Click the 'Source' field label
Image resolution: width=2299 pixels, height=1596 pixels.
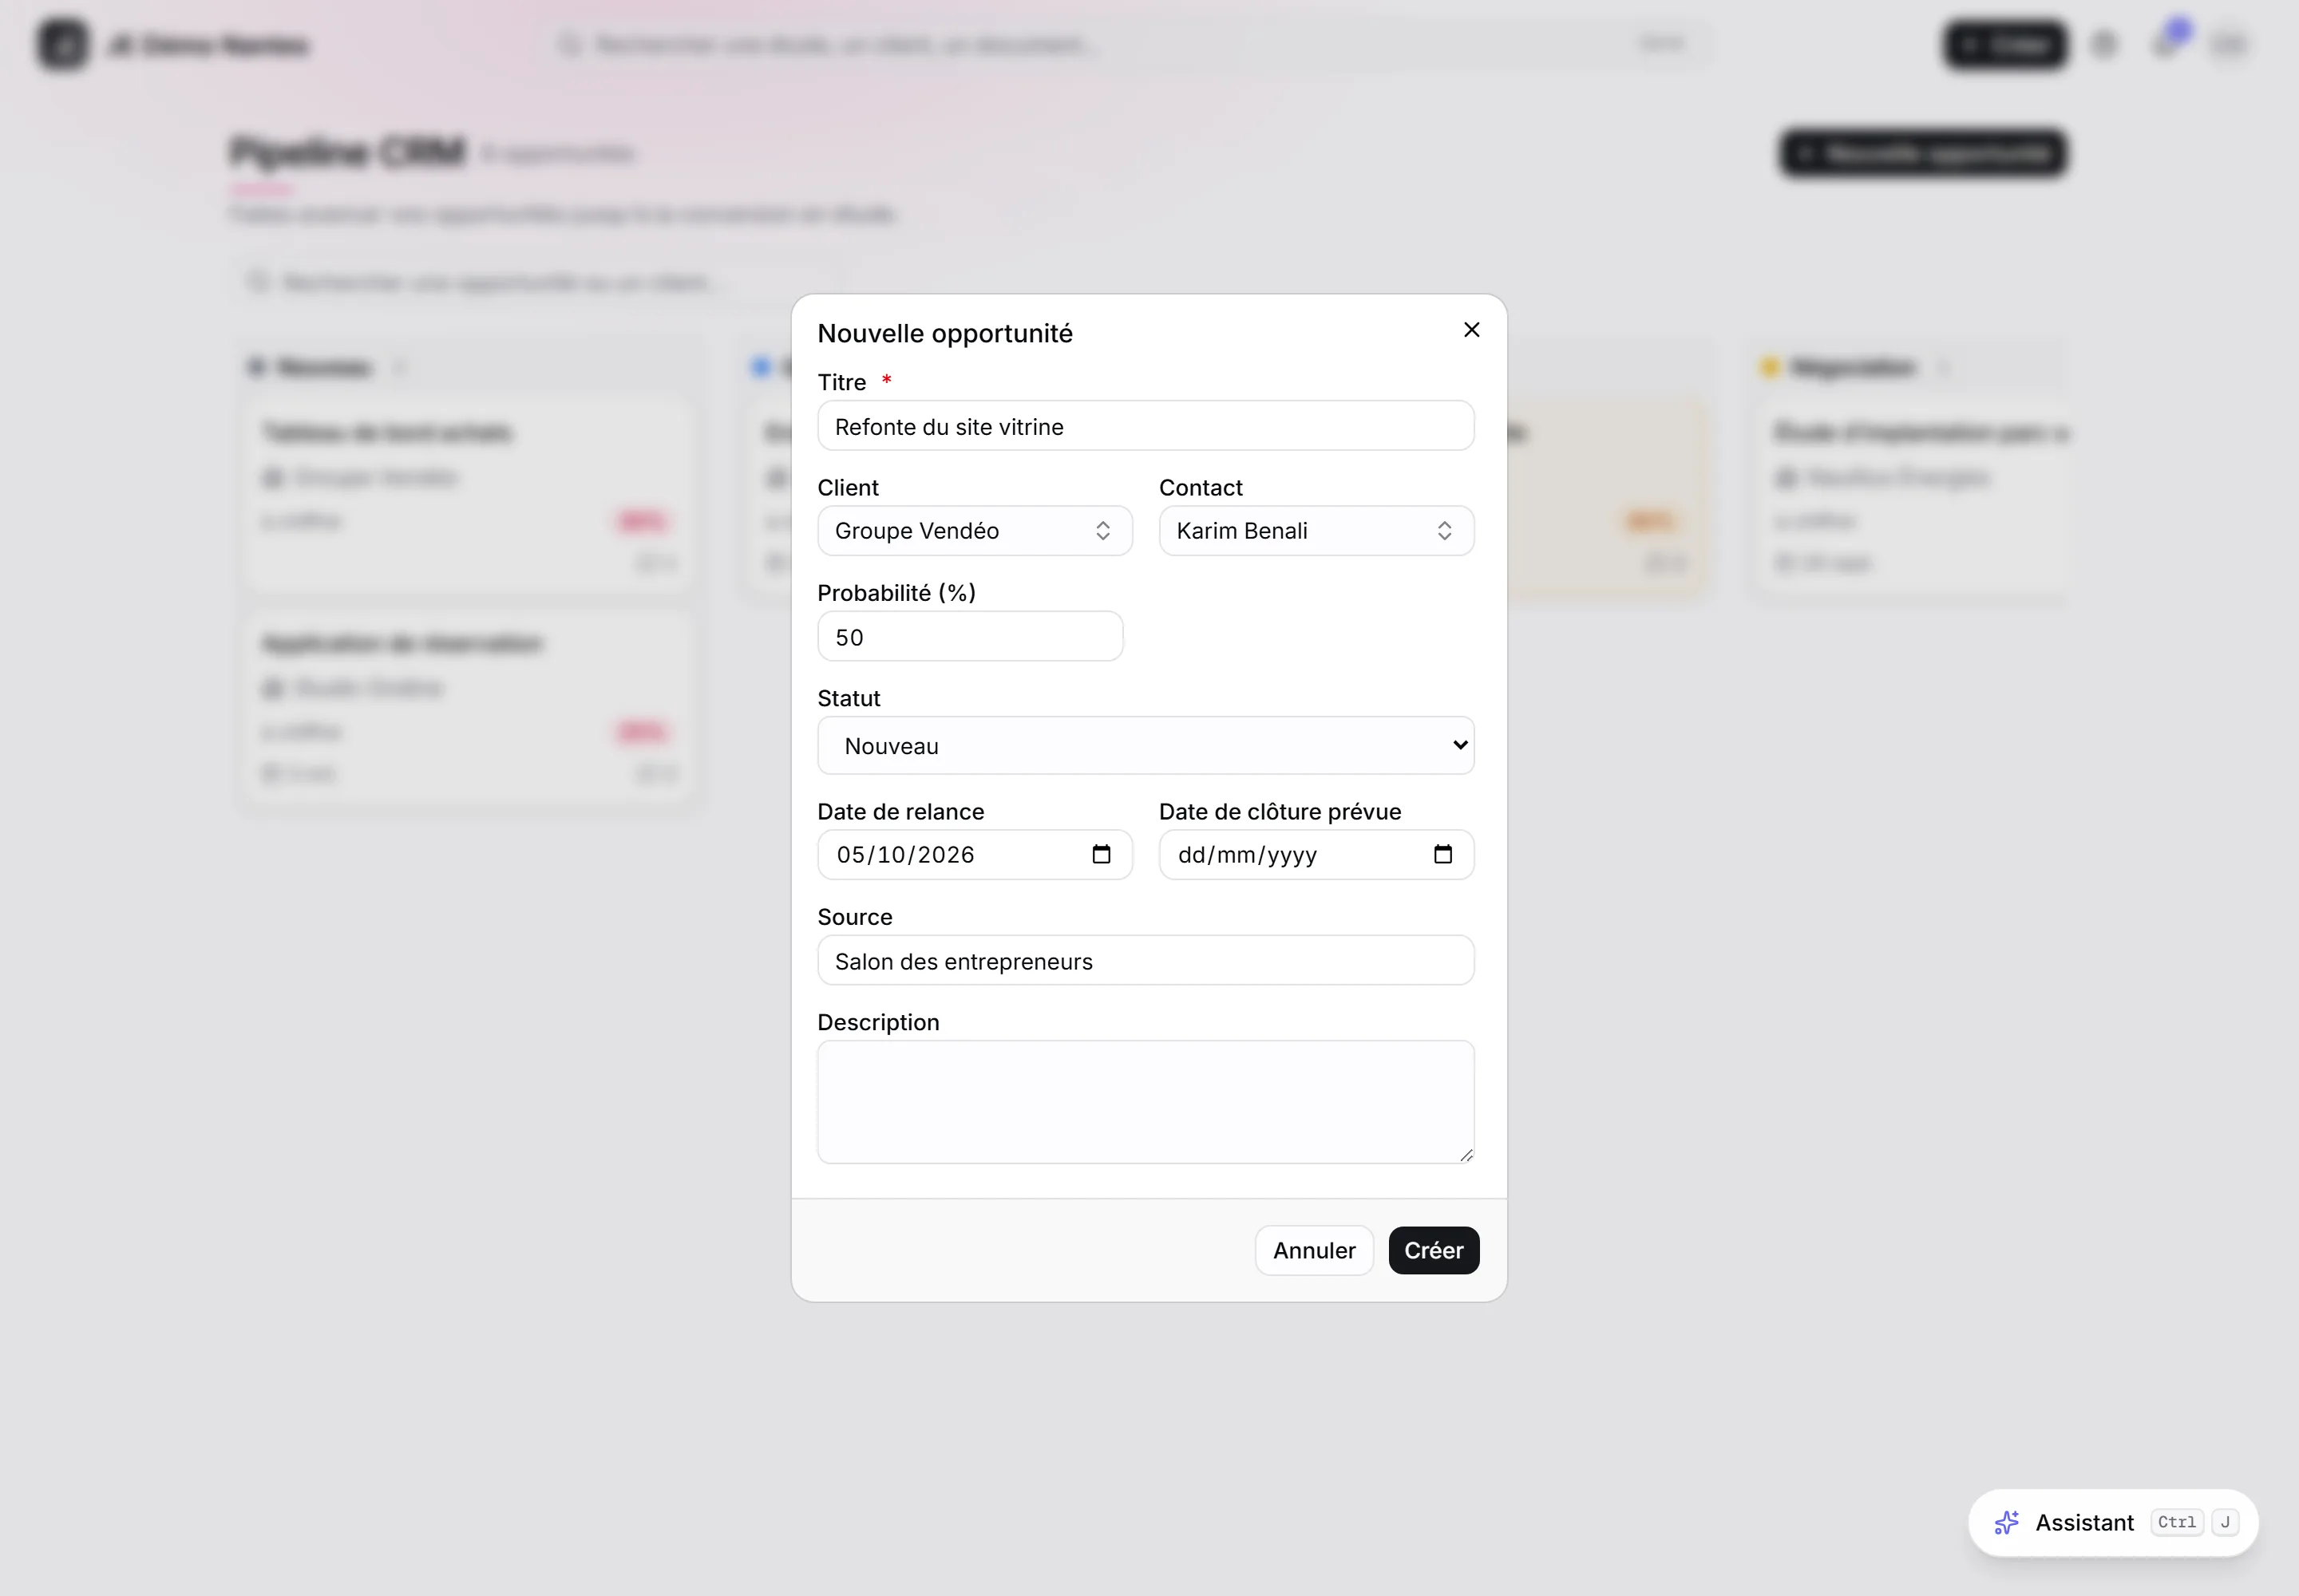tap(854, 917)
